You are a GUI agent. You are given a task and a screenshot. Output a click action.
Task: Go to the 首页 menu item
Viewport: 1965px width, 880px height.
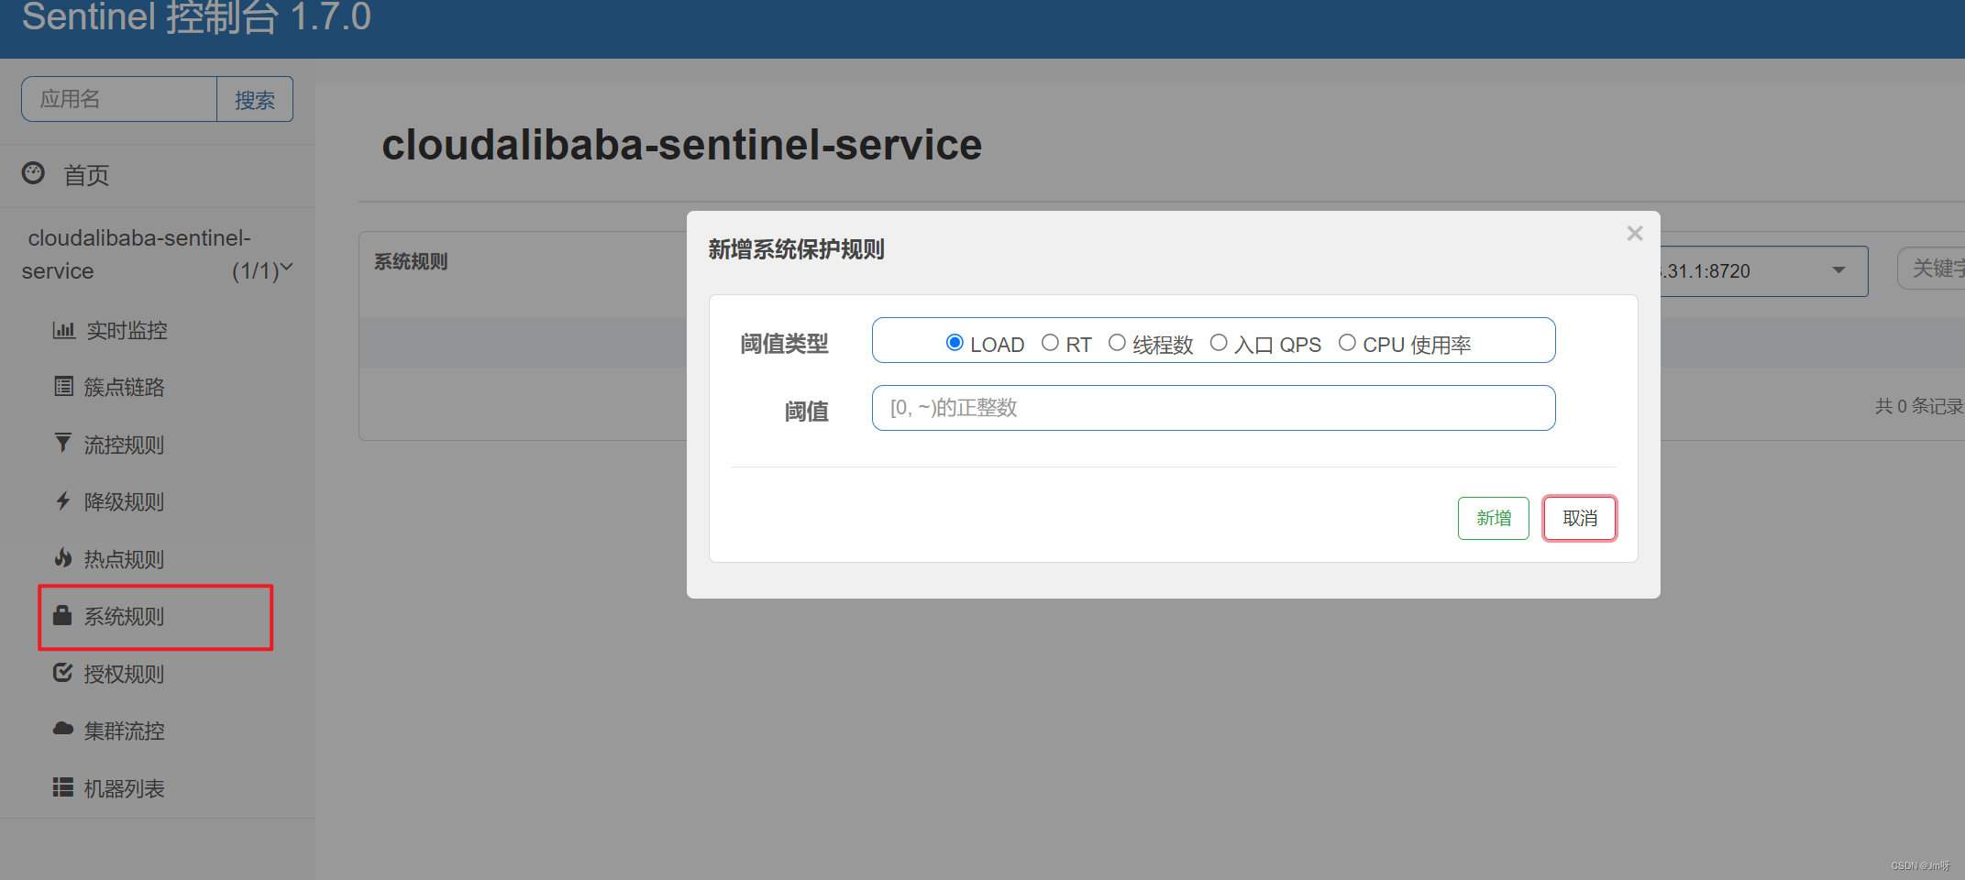click(86, 175)
